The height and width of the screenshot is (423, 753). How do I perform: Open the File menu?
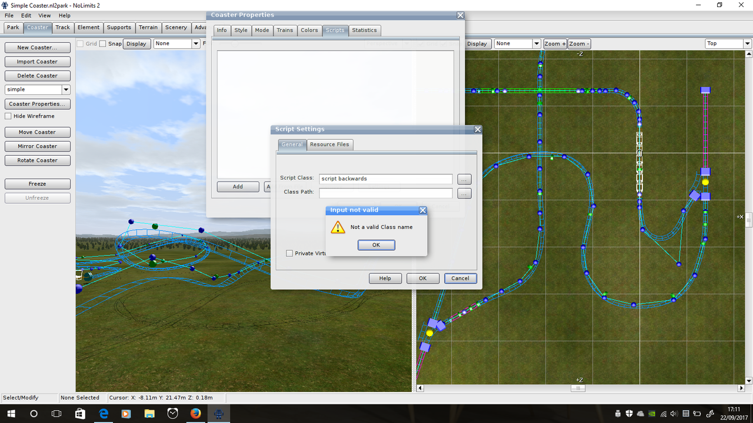coord(9,15)
